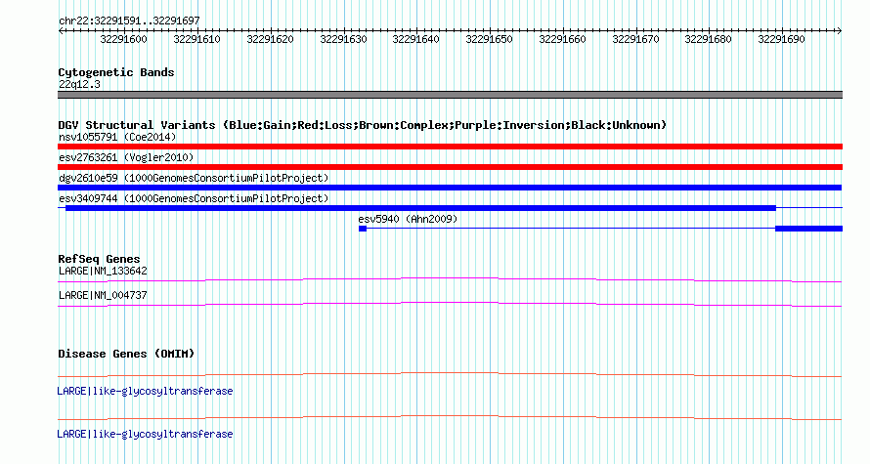
Task: Click the red nsv1055791 loss bar
Action: 450,147
